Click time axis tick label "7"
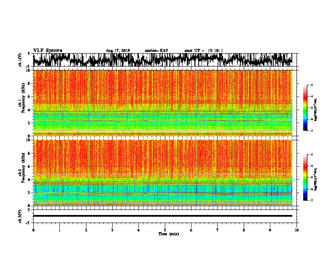The width and height of the screenshot is (334, 258). [218, 230]
